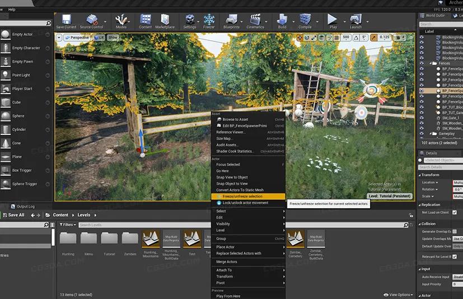Open the Help menu
Image resolution: width=463 pixels, height=299 pixels.
tap(12, 10)
